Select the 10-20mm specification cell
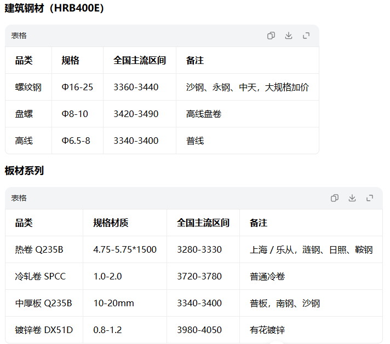390x344 pixels. tap(125, 304)
